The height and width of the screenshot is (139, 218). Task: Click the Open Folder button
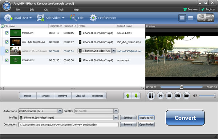(x=146, y=124)
